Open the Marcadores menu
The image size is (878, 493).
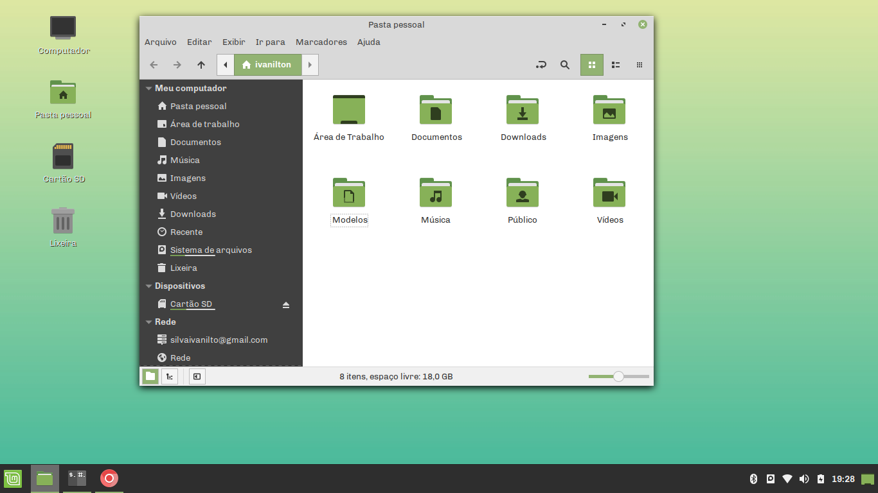click(x=321, y=42)
